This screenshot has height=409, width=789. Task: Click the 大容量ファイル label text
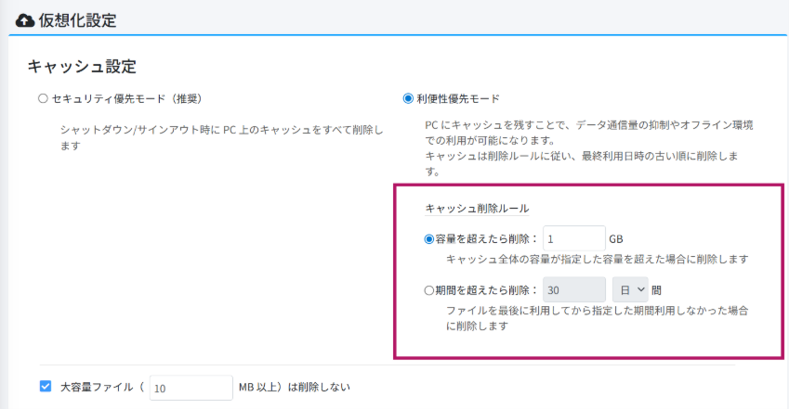[x=97, y=386]
